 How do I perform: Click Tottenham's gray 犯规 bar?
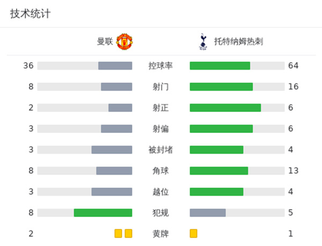(x=208, y=213)
